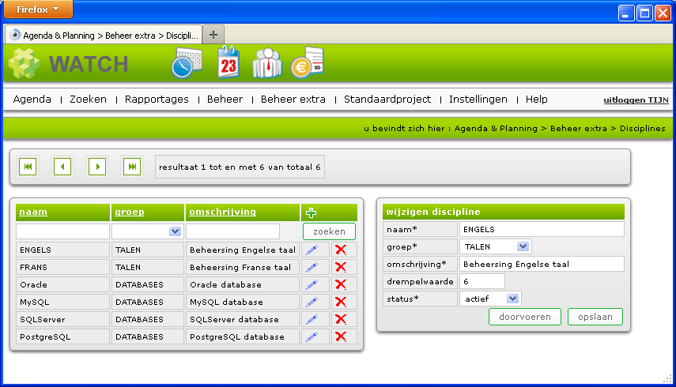Go to next results page
The width and height of the screenshot is (676, 387).
[97, 167]
